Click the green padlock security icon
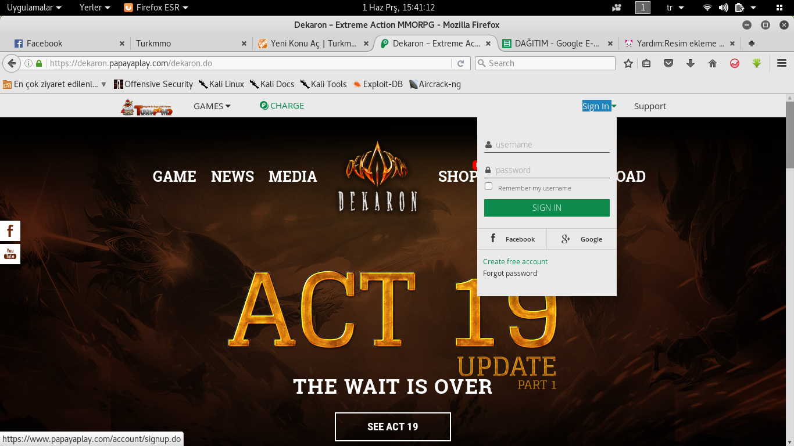 pos(39,63)
